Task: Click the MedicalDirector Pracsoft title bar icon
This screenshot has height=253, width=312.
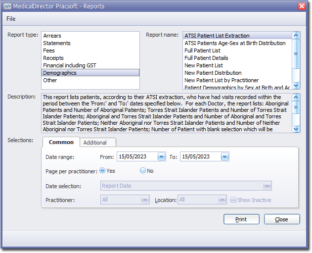Action: (x=7, y=6)
